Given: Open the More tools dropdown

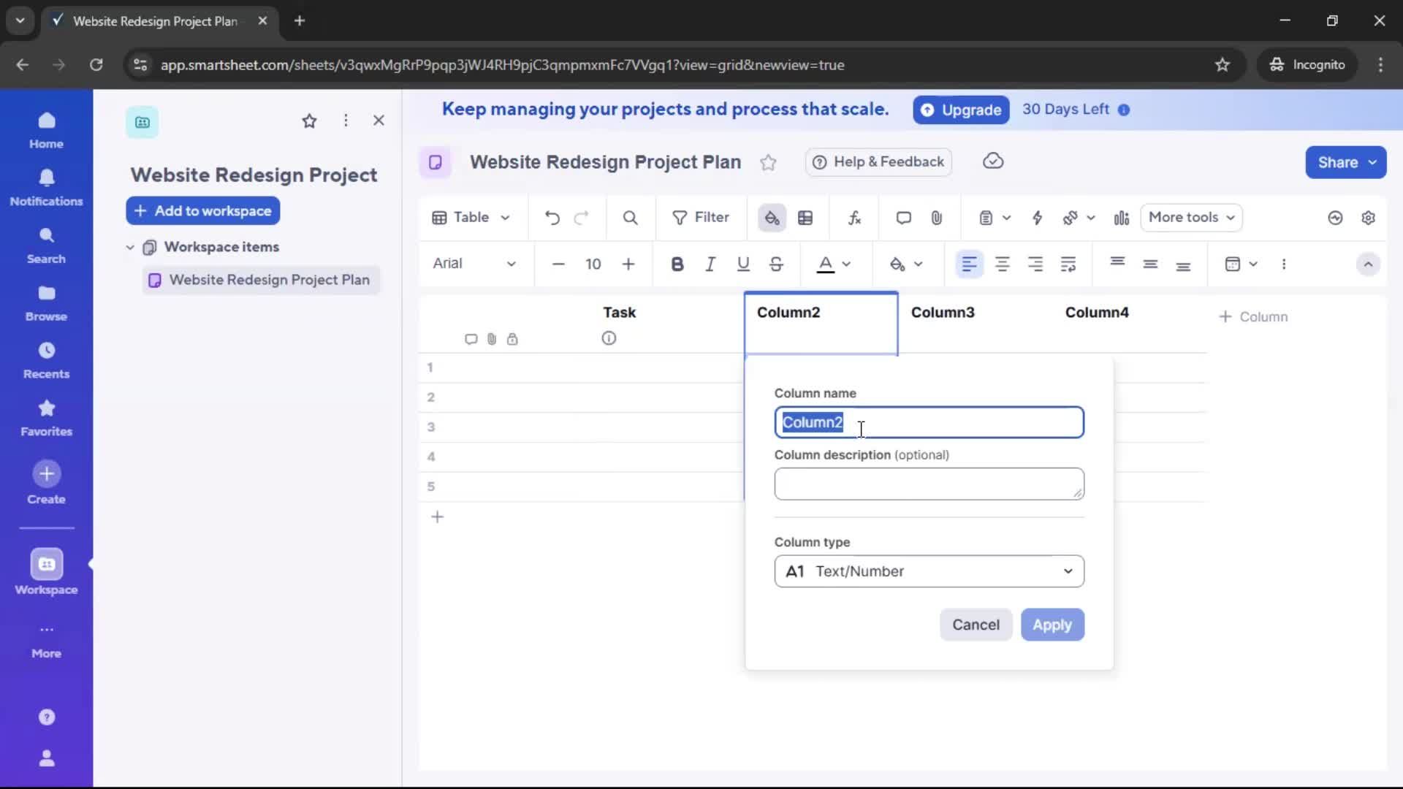Looking at the screenshot, I should (x=1191, y=218).
